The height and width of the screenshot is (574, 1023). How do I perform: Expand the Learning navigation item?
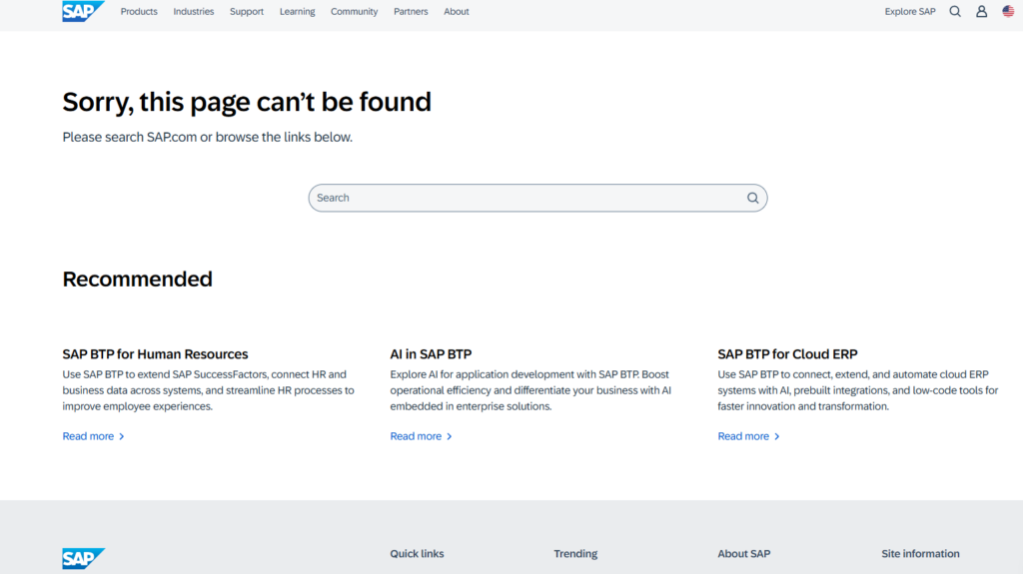click(297, 12)
